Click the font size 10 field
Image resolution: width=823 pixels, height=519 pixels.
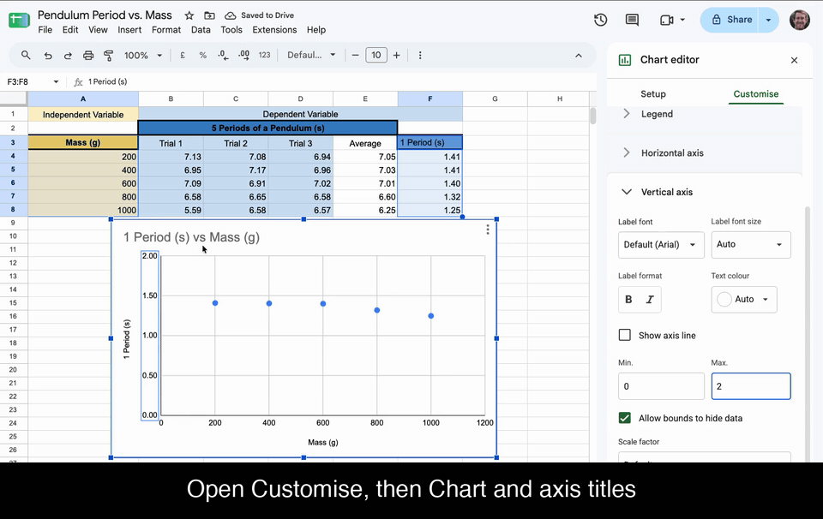376,55
